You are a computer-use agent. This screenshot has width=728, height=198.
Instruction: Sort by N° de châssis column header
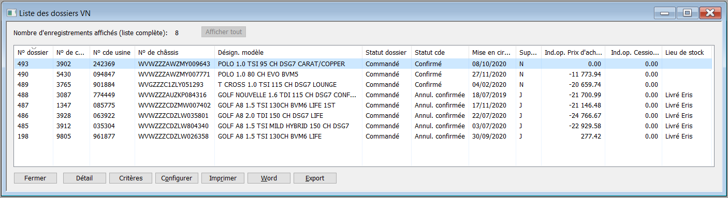(174, 52)
